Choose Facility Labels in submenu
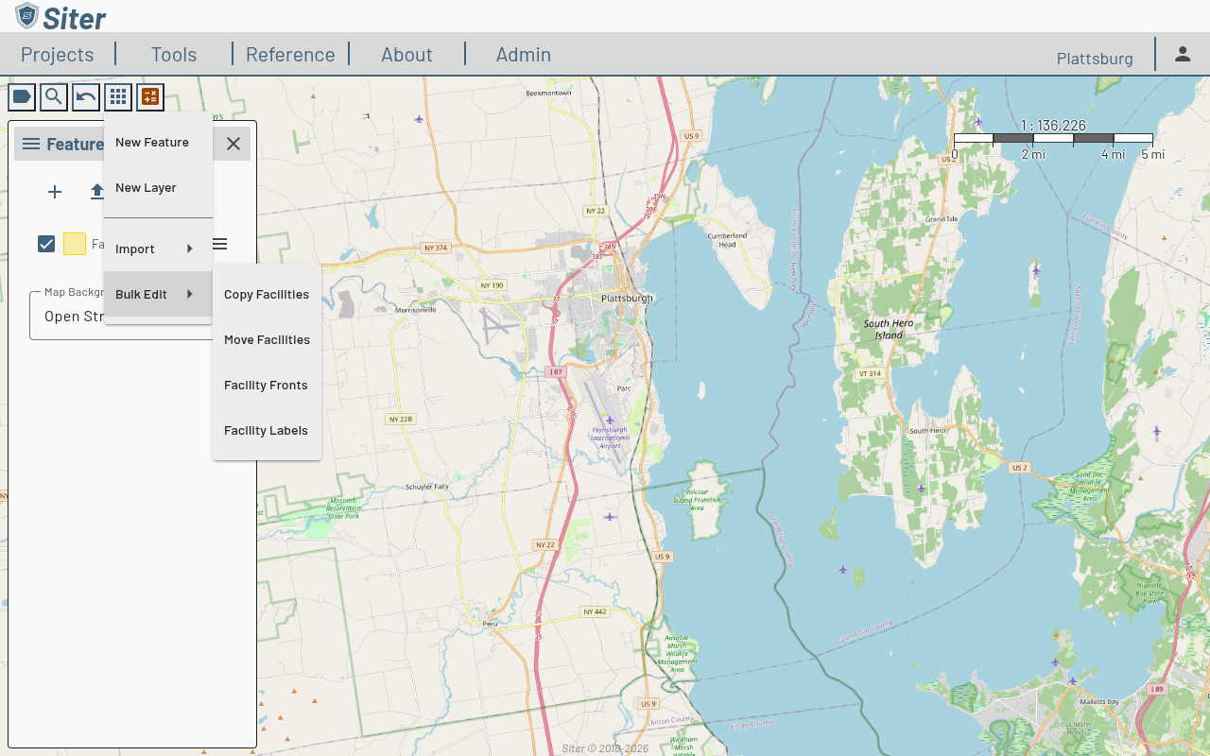 [267, 431]
